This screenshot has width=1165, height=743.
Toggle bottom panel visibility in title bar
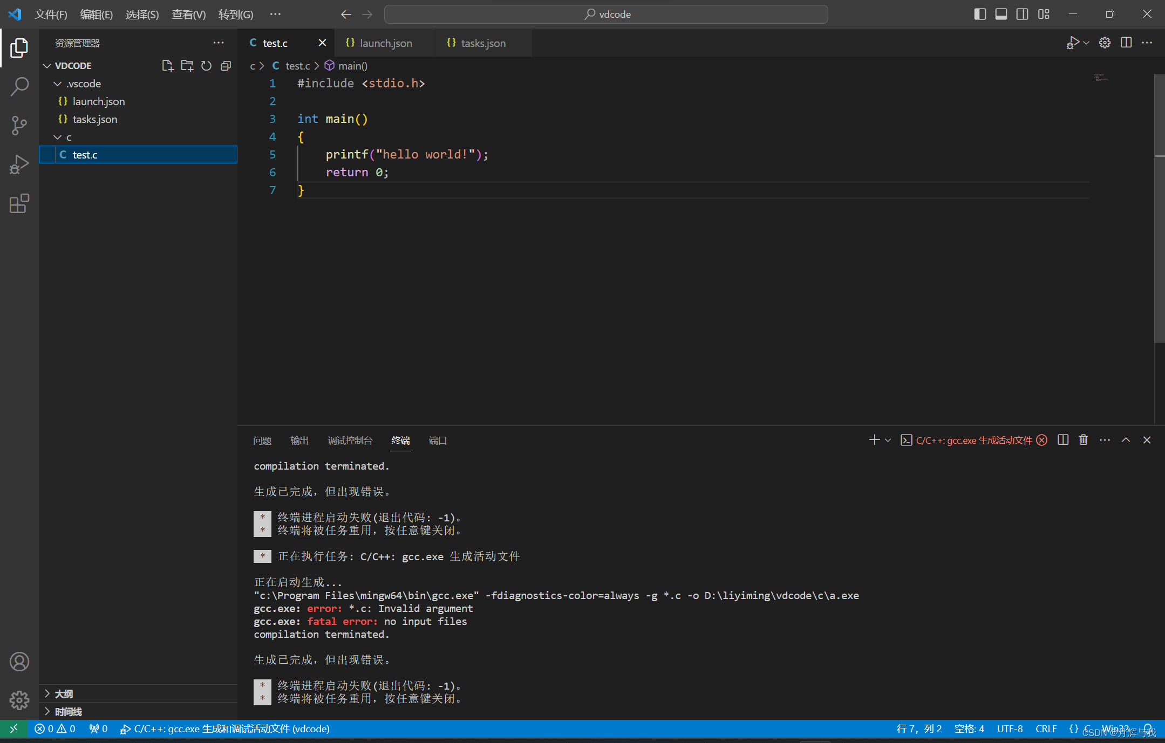pyautogui.click(x=1001, y=14)
